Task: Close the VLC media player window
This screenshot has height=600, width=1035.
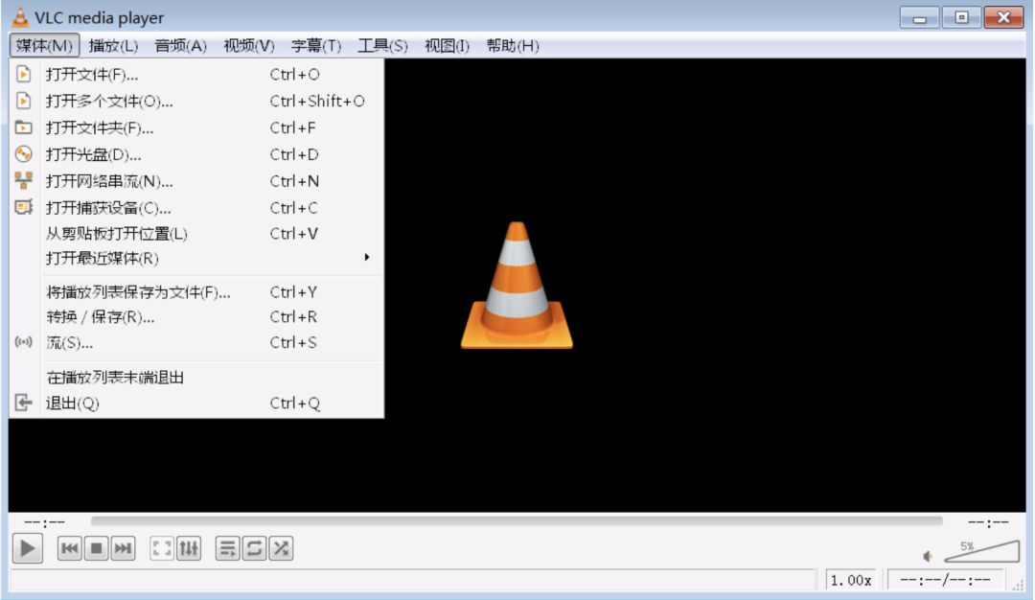Action: pos(1003,18)
